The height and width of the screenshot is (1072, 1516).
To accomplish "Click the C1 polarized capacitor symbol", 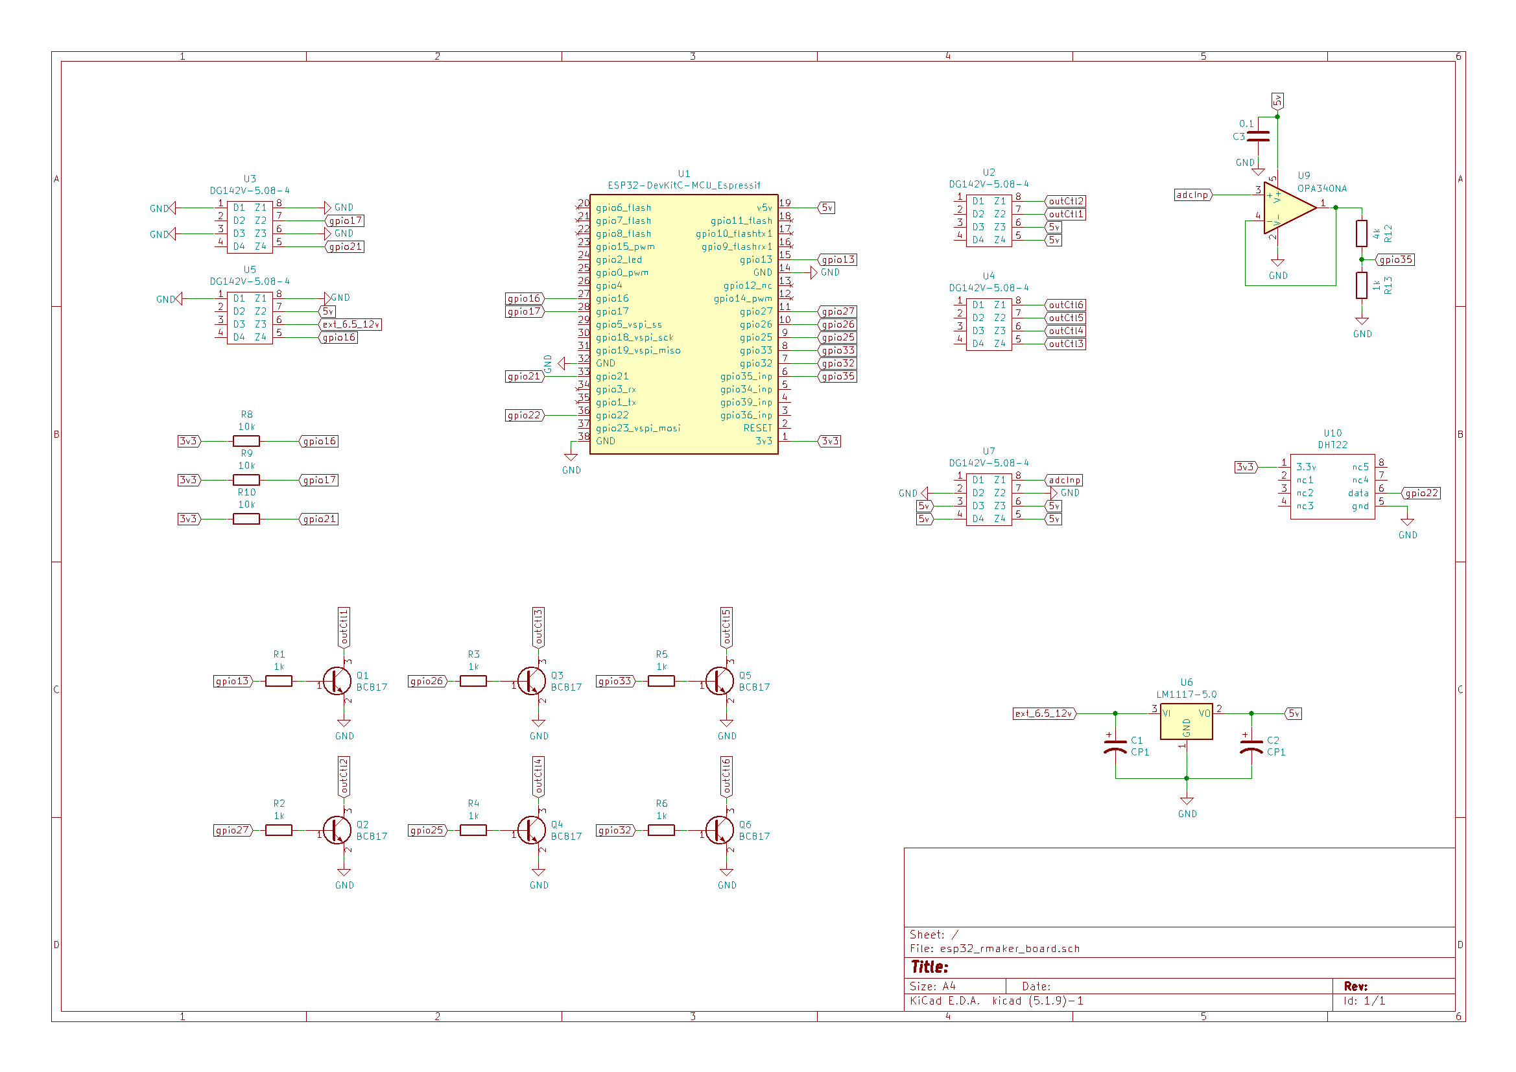I will click(1115, 747).
